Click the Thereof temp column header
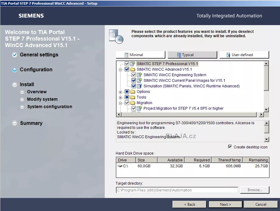Image resolution: width=280 pixels, height=211 pixels. click(227, 160)
